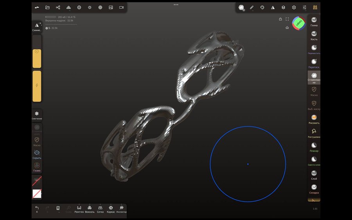Select the Сглаживание smooth tool in right panel
The height and width of the screenshot is (220, 352).
point(314,78)
